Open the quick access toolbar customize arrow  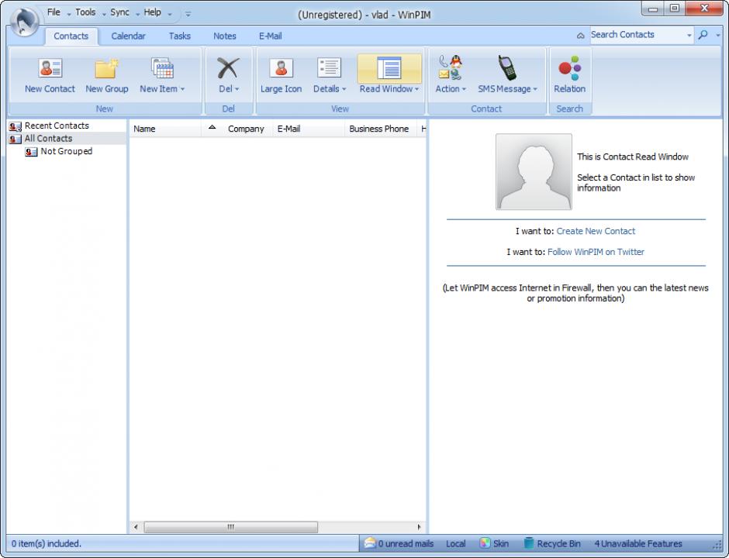pyautogui.click(x=188, y=14)
